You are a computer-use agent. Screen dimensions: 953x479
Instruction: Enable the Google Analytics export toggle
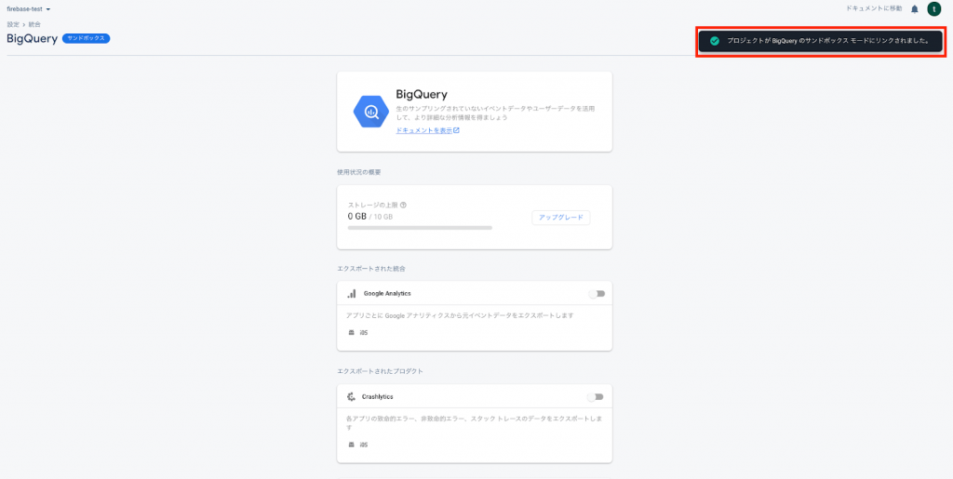click(x=597, y=294)
